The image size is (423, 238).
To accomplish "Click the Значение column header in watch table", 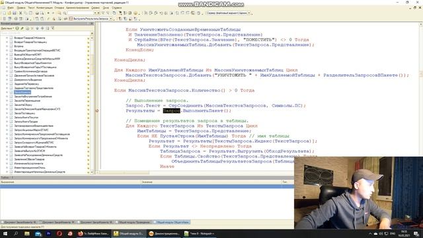I will (x=211, y=182).
